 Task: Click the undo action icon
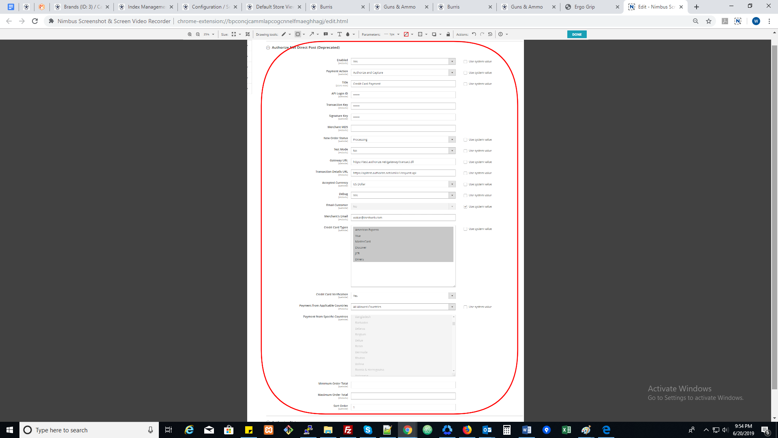point(474,34)
